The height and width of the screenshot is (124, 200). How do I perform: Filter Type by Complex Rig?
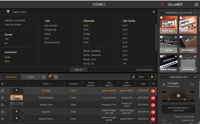click(x=50, y=30)
